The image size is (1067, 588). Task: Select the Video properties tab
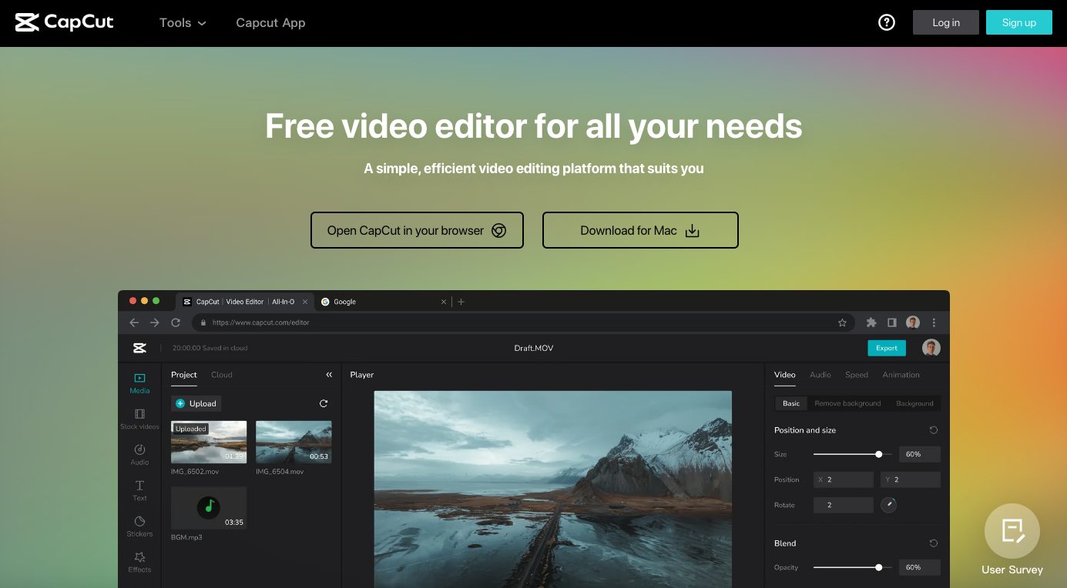pyautogui.click(x=784, y=375)
